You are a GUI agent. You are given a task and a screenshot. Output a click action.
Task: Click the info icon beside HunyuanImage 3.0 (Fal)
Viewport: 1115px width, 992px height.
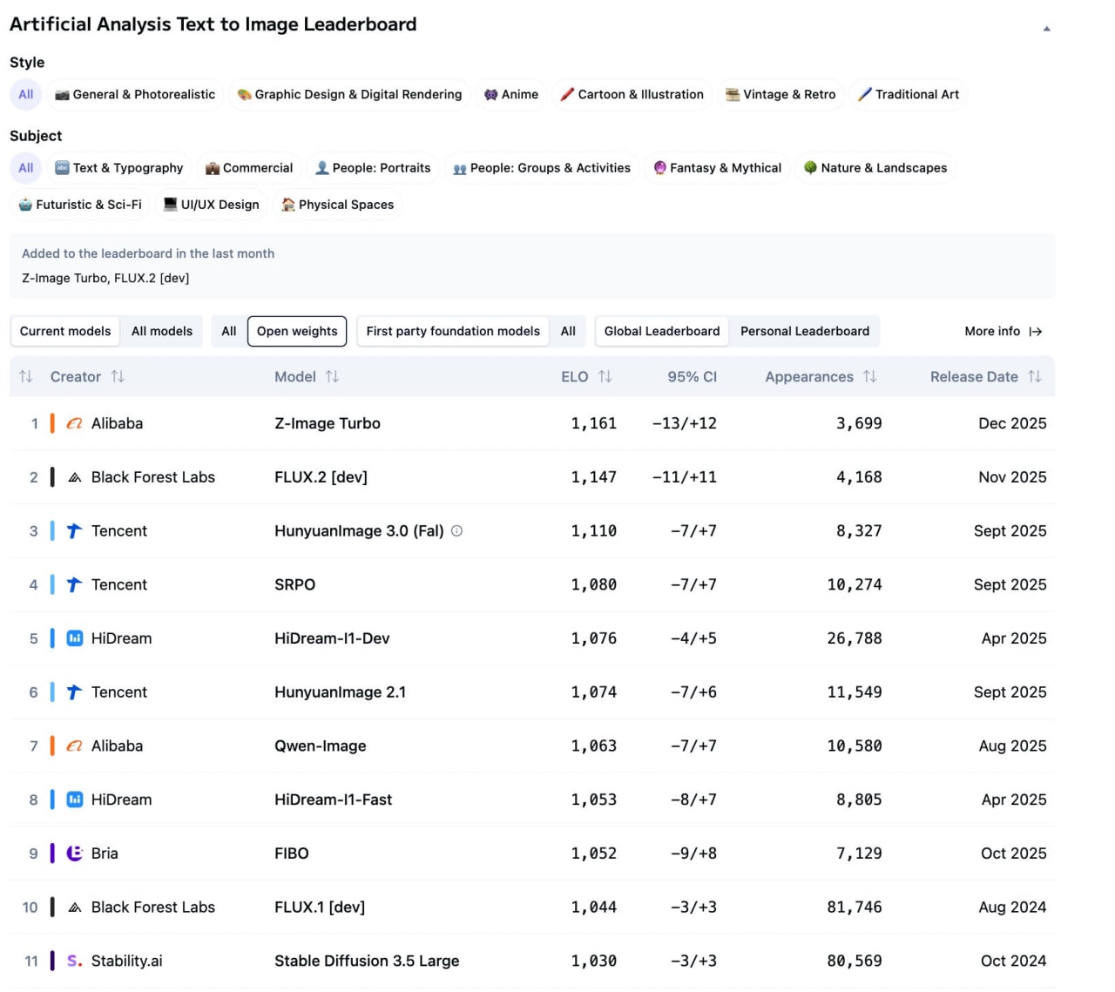point(456,530)
